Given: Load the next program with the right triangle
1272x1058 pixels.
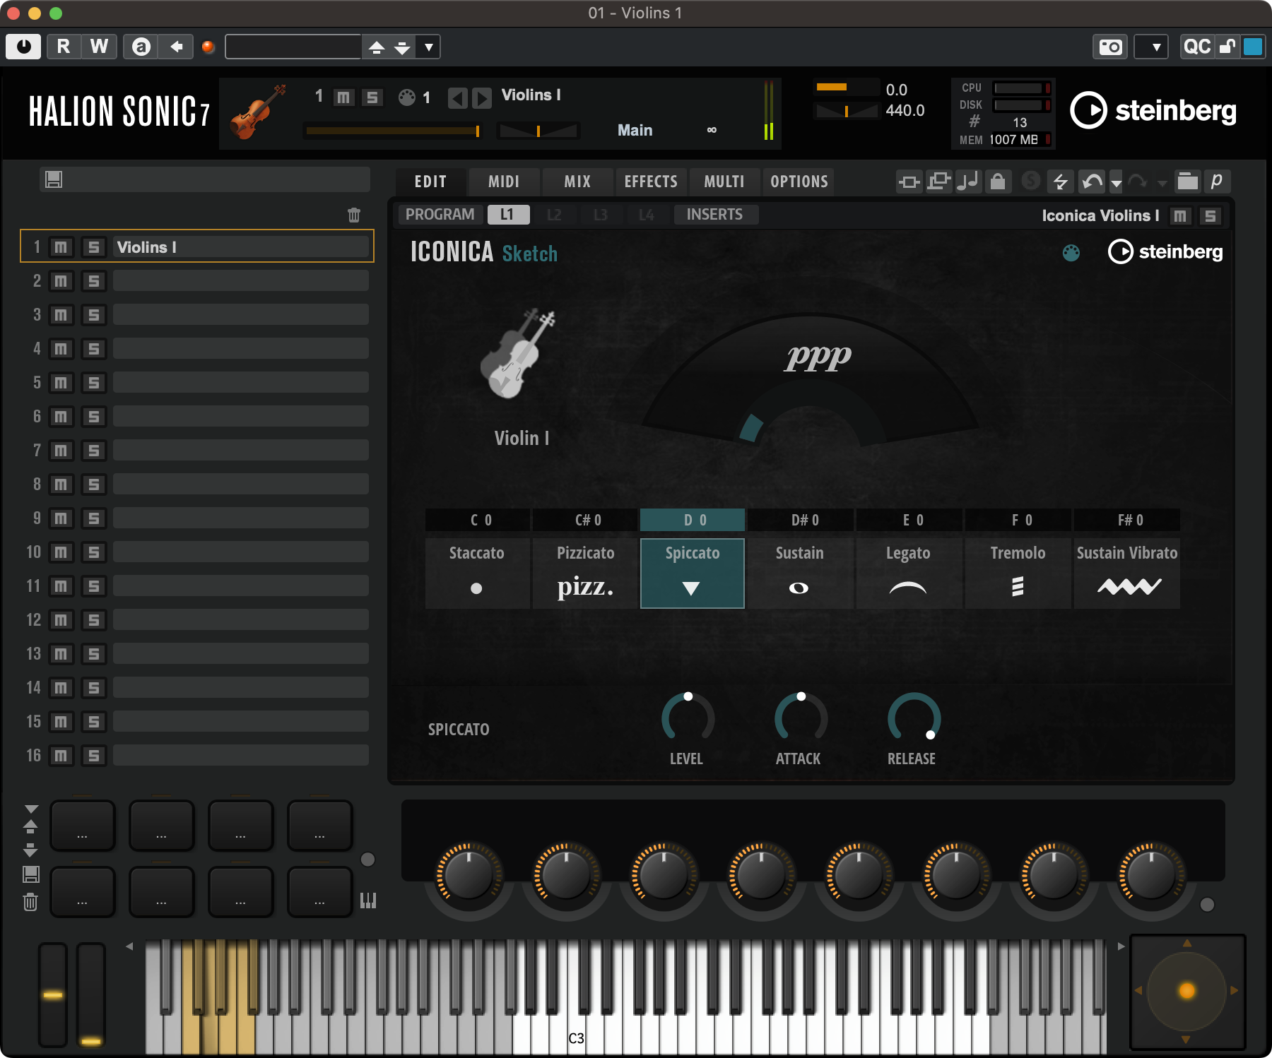Looking at the screenshot, I should [481, 97].
